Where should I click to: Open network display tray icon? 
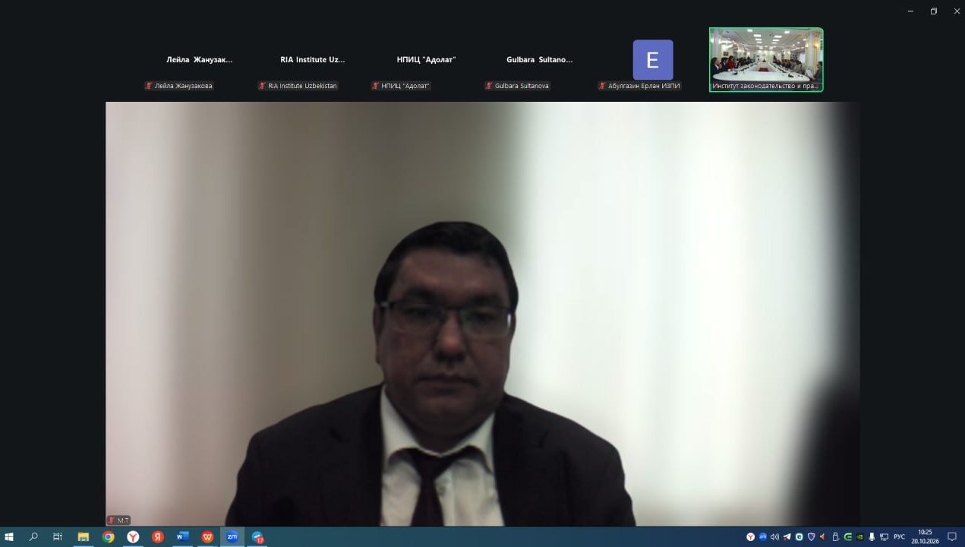[884, 537]
